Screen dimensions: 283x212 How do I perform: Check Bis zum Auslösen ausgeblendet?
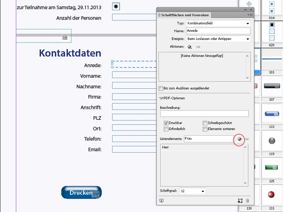(161, 88)
